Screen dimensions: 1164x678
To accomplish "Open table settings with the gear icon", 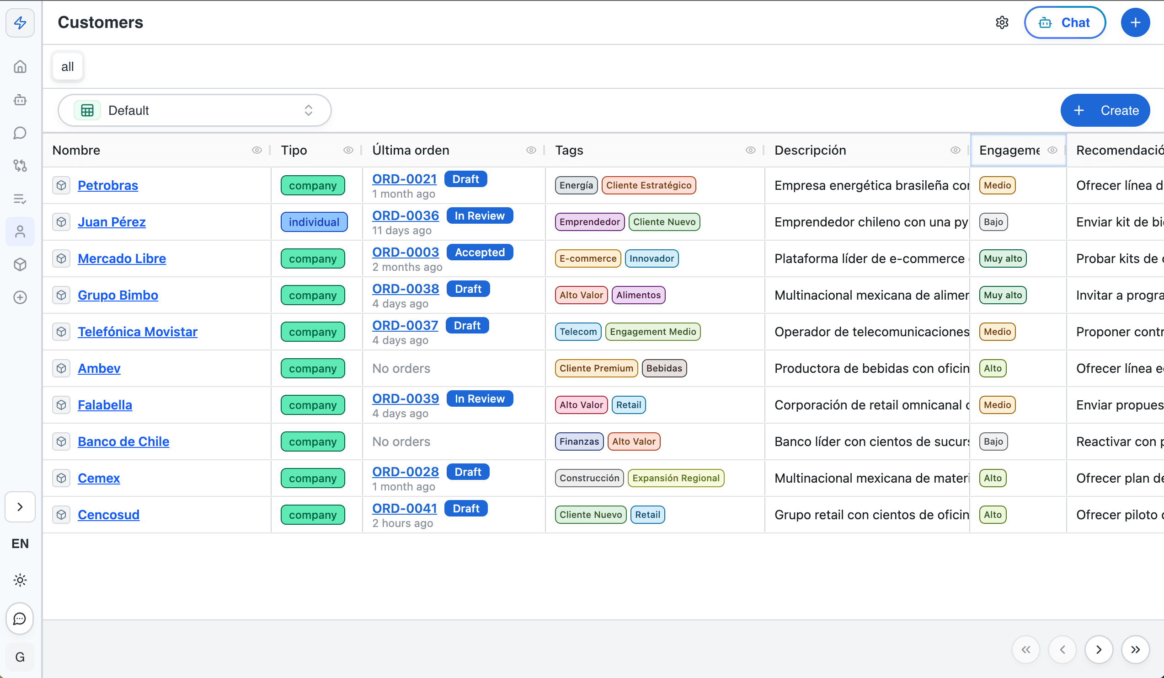I will tap(1002, 22).
